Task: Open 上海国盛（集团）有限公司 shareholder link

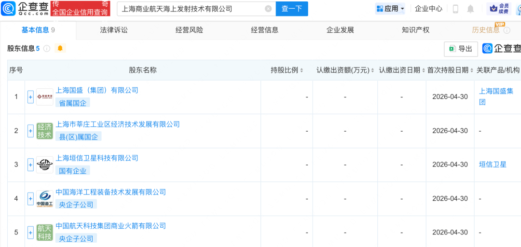Action: 96,90
